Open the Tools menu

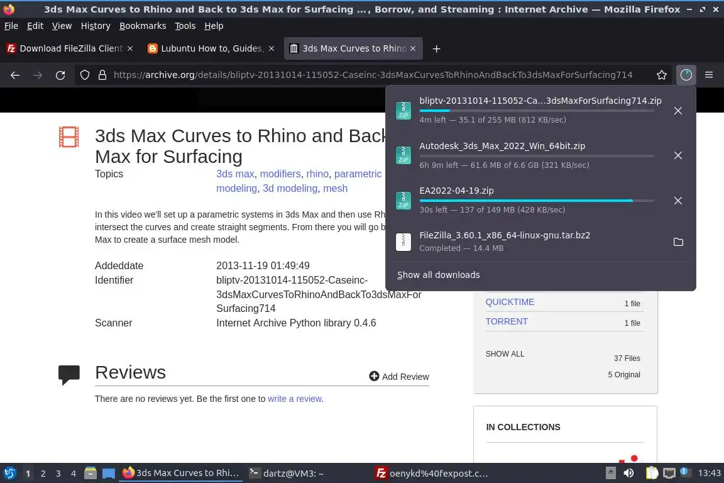(x=185, y=26)
